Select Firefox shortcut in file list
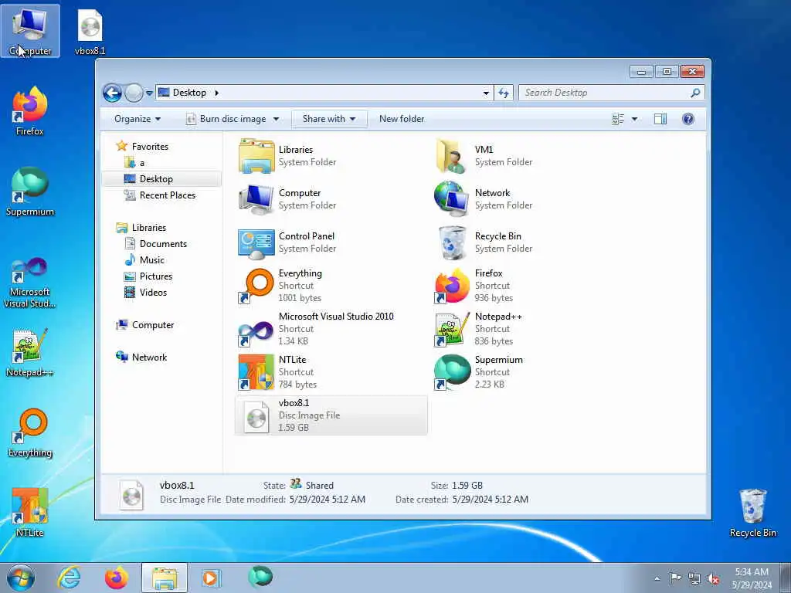The image size is (791, 593). pos(527,286)
